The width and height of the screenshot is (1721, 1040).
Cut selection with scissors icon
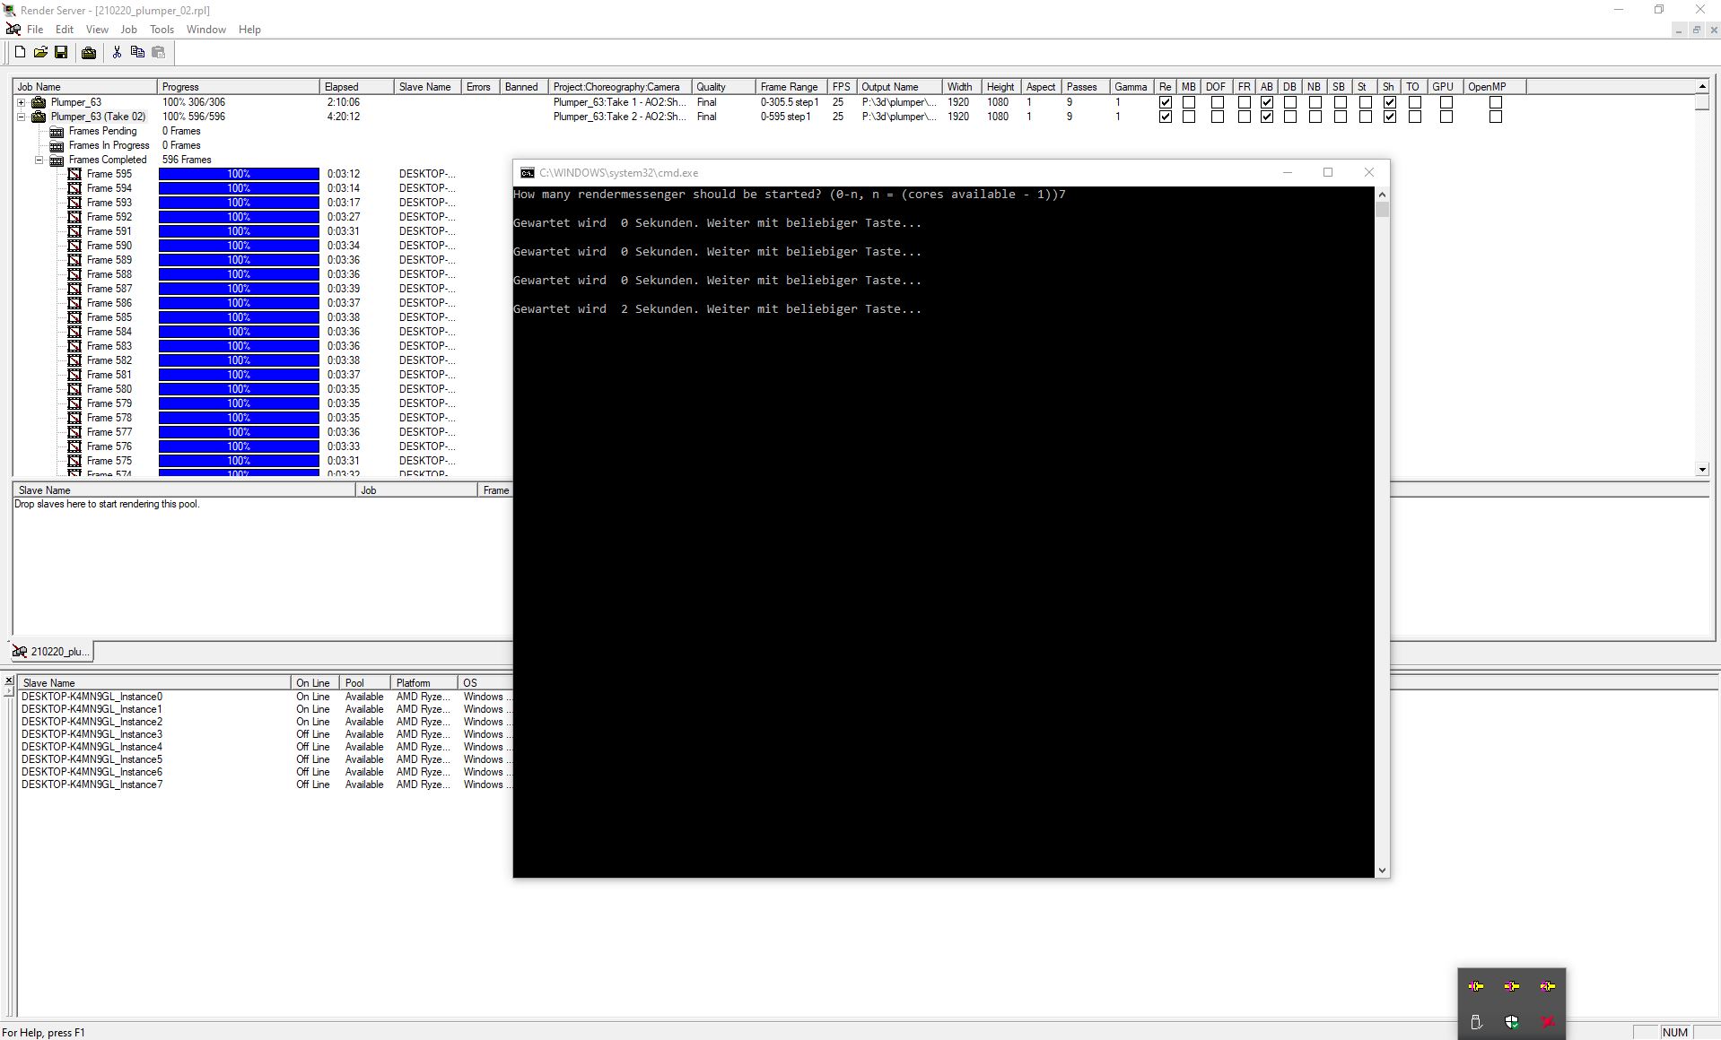point(117,53)
